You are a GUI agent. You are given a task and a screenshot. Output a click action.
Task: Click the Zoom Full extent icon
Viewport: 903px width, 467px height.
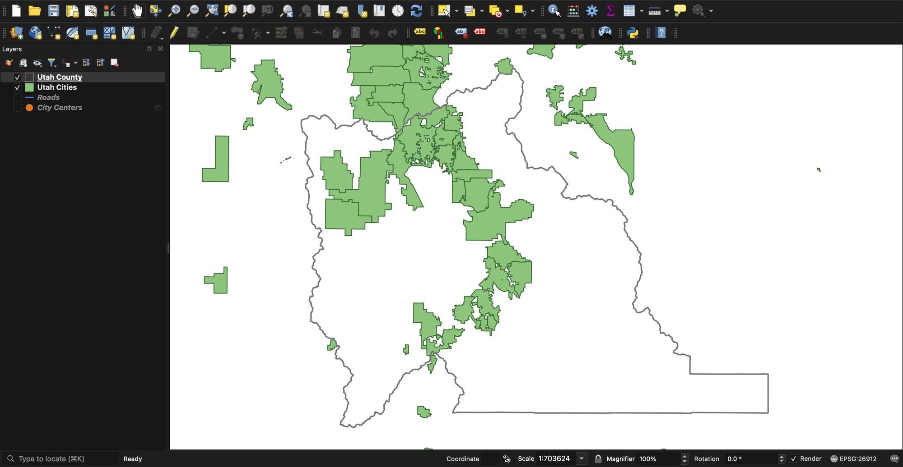(211, 10)
